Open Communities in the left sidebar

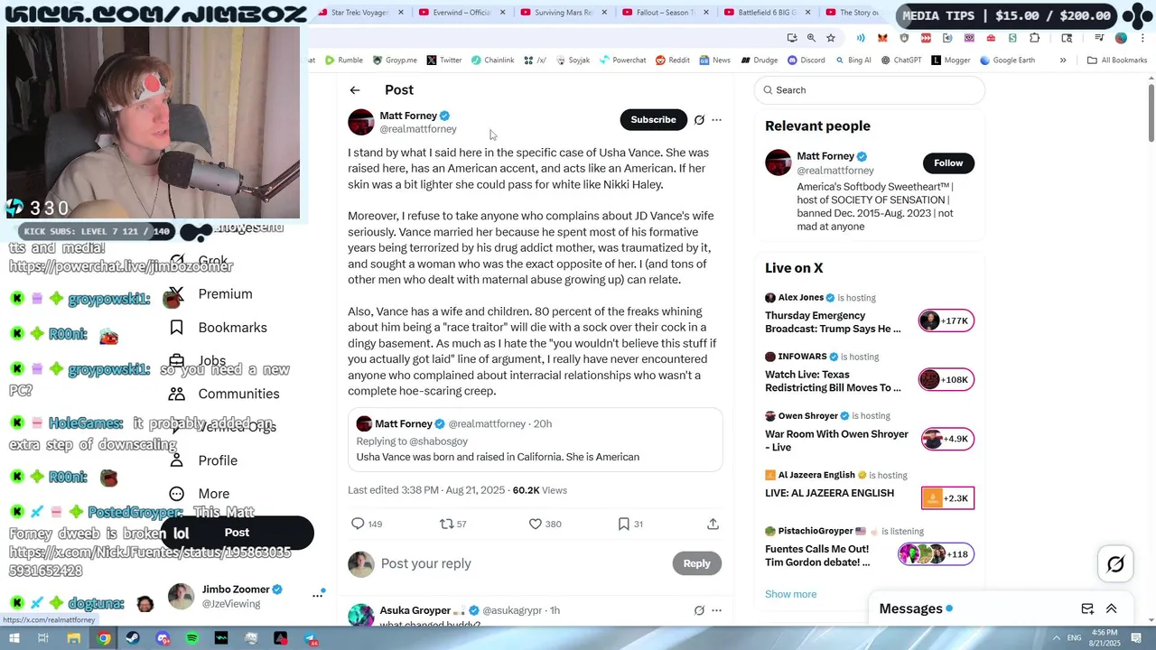238,394
